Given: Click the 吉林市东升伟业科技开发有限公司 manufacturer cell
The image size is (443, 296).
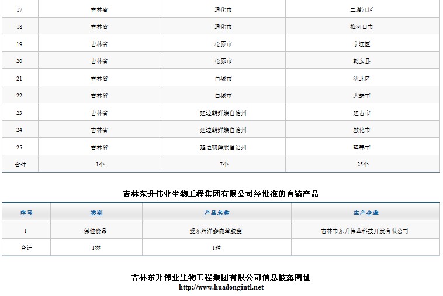Looking at the screenshot, I should point(365,231).
